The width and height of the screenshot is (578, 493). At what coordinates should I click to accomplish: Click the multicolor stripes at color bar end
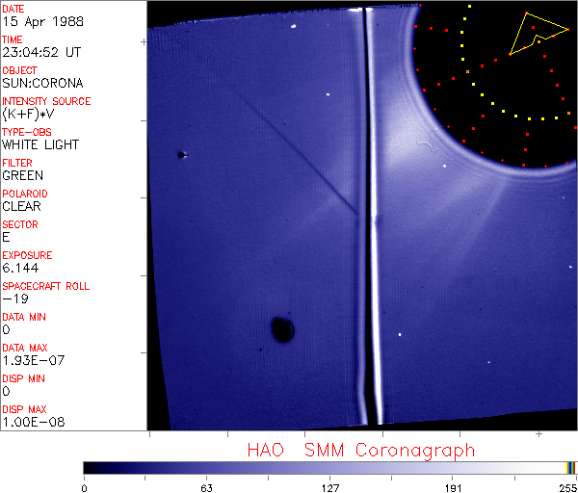coord(570,468)
